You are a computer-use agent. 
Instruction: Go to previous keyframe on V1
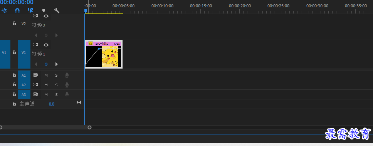[36, 64]
